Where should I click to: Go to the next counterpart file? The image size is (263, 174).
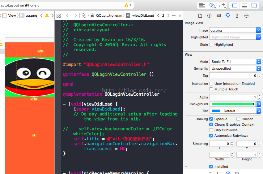[x=168, y=15]
